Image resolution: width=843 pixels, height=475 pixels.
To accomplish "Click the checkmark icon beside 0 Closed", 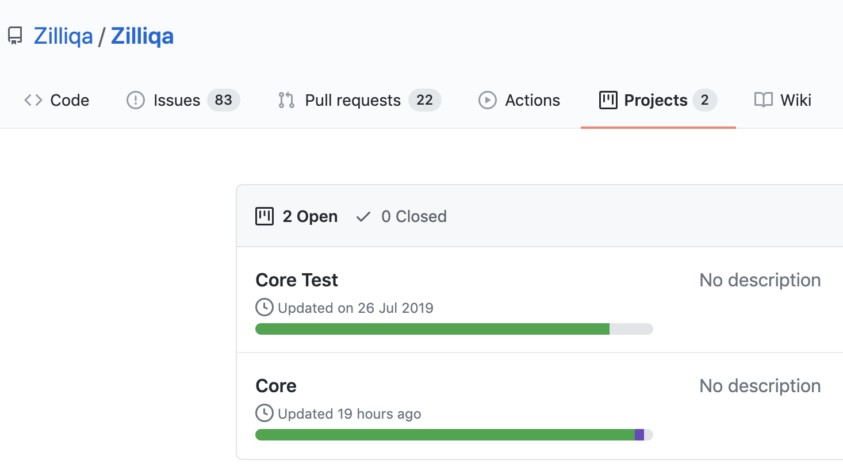I will click(x=363, y=217).
